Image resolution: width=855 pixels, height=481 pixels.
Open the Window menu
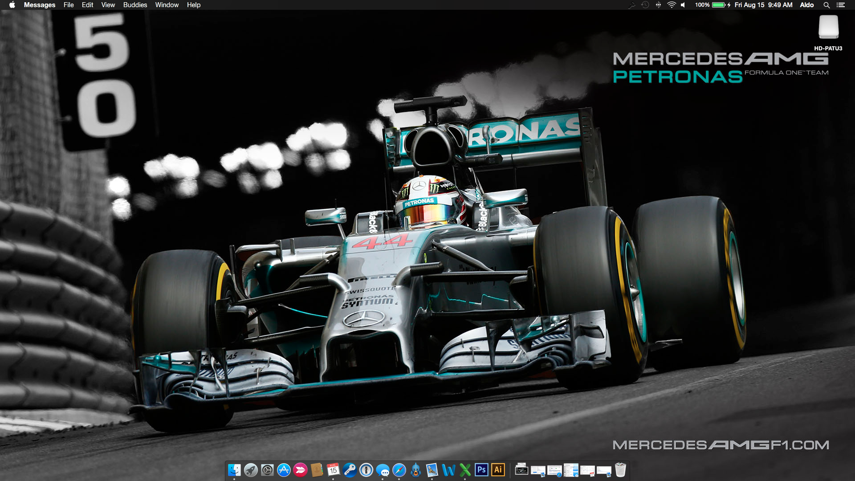coord(167,5)
